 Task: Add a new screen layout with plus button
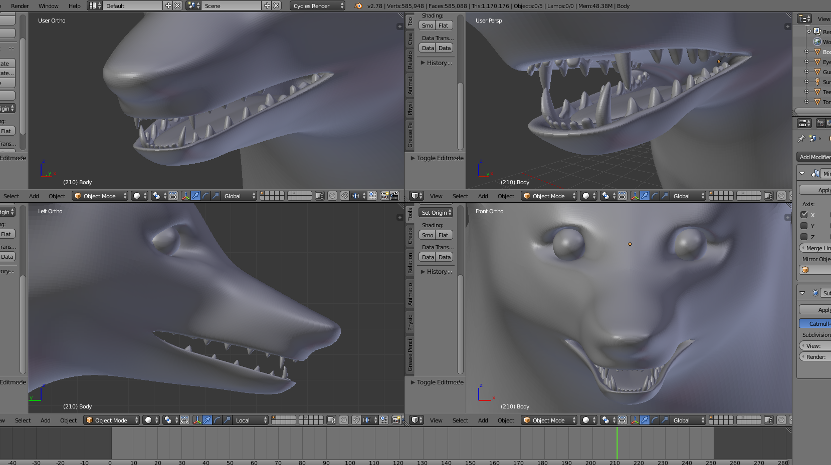click(168, 6)
